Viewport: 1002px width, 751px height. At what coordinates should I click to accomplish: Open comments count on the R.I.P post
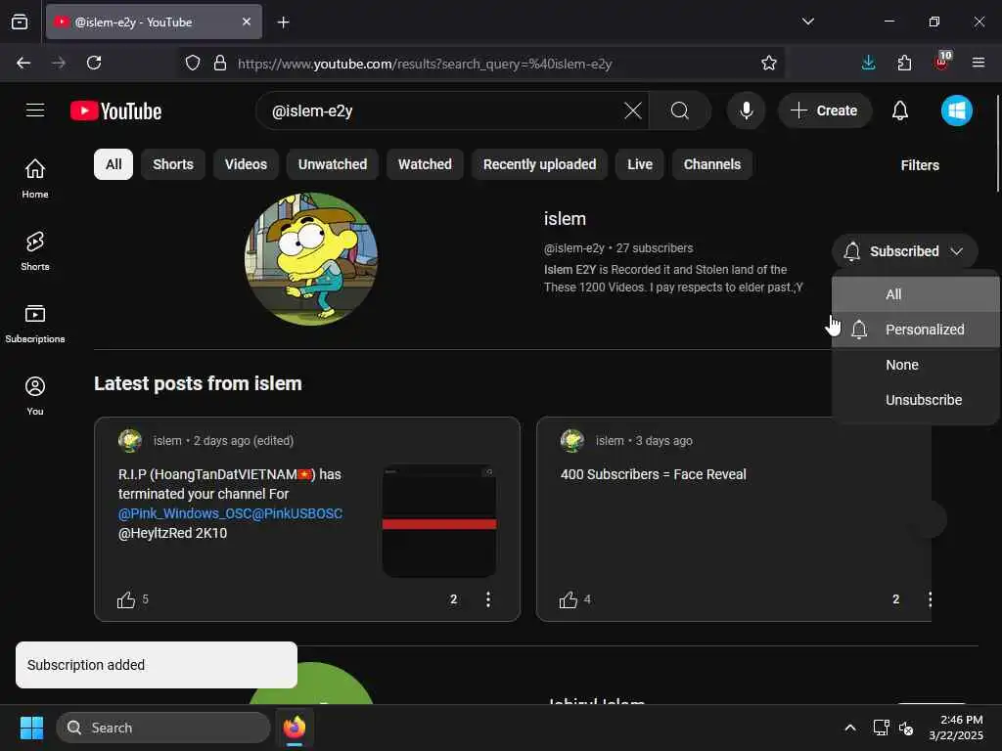[453, 599]
